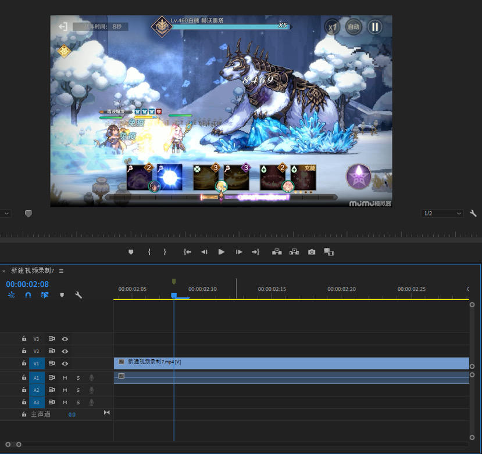Viewport: 482px width, 454px height.
Task: Target the V2 track label
Action: point(37,351)
